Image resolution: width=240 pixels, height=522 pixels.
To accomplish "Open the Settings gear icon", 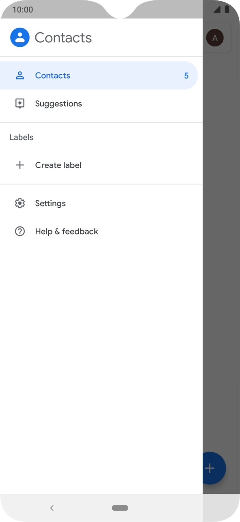I will tap(20, 203).
